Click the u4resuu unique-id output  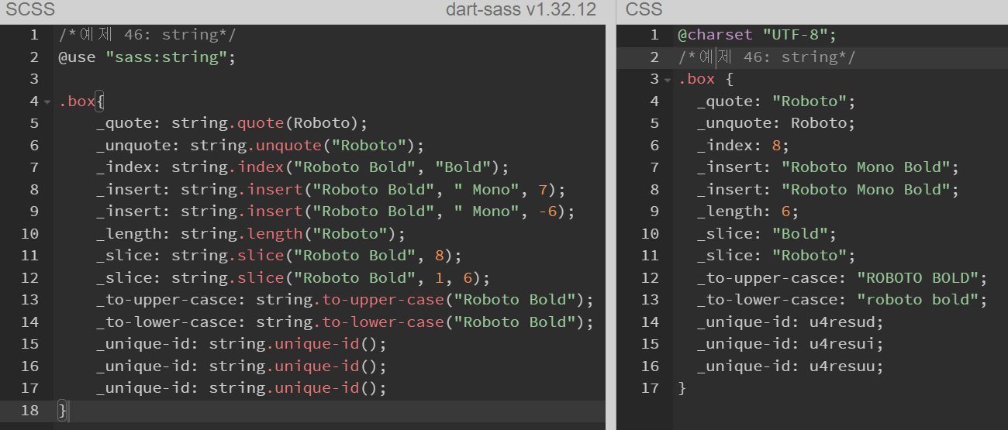tap(842, 366)
